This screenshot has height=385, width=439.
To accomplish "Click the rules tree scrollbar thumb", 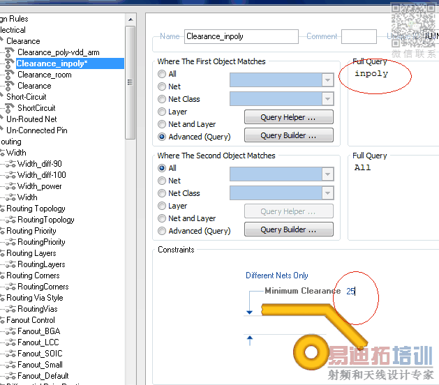I will coord(131,82).
